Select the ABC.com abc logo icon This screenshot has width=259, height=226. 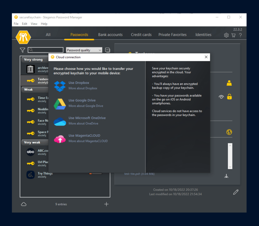pos(30,152)
